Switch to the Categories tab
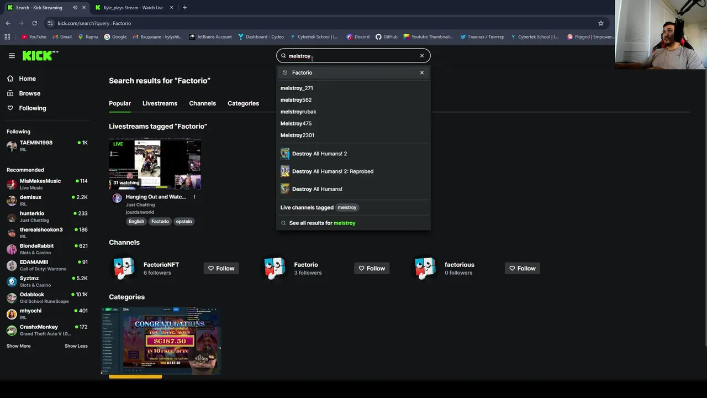This screenshot has height=398, width=707. (243, 103)
